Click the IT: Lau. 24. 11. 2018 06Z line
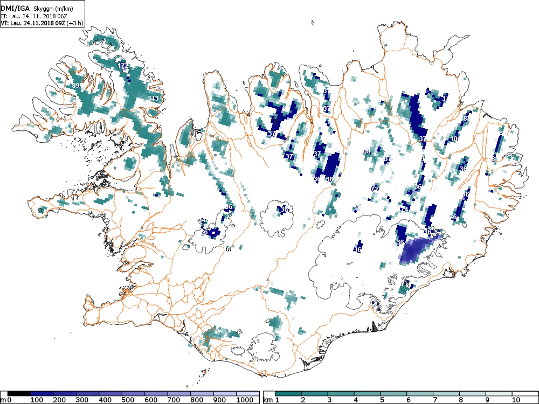The width and height of the screenshot is (539, 404). tap(33, 16)
